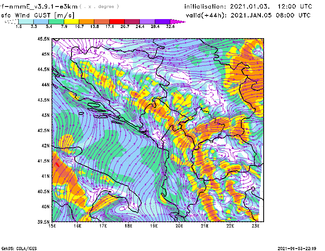This screenshot has height=251, width=325.
Task: Click the 22E longitude label
Action: 230,226
